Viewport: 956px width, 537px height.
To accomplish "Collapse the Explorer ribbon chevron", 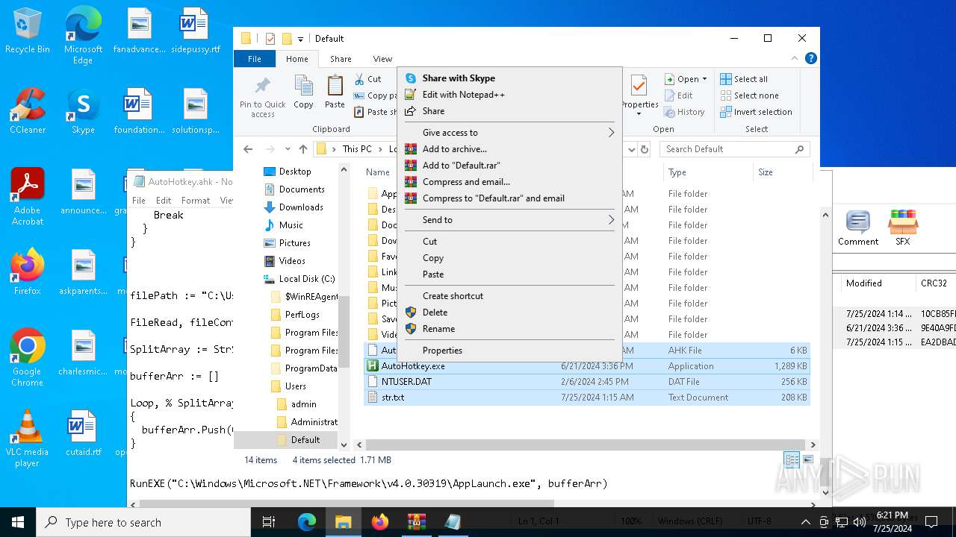I will [x=794, y=58].
